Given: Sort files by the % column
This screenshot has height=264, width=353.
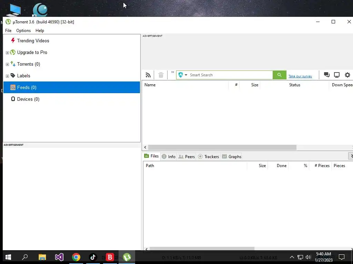Looking at the screenshot, I should tap(299, 166).
